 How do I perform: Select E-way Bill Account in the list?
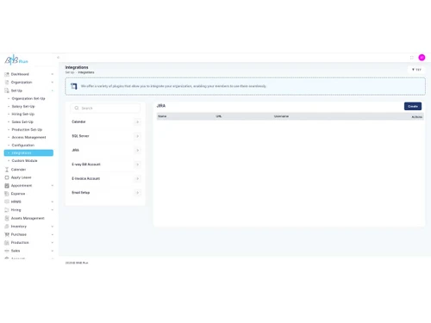(x=86, y=165)
